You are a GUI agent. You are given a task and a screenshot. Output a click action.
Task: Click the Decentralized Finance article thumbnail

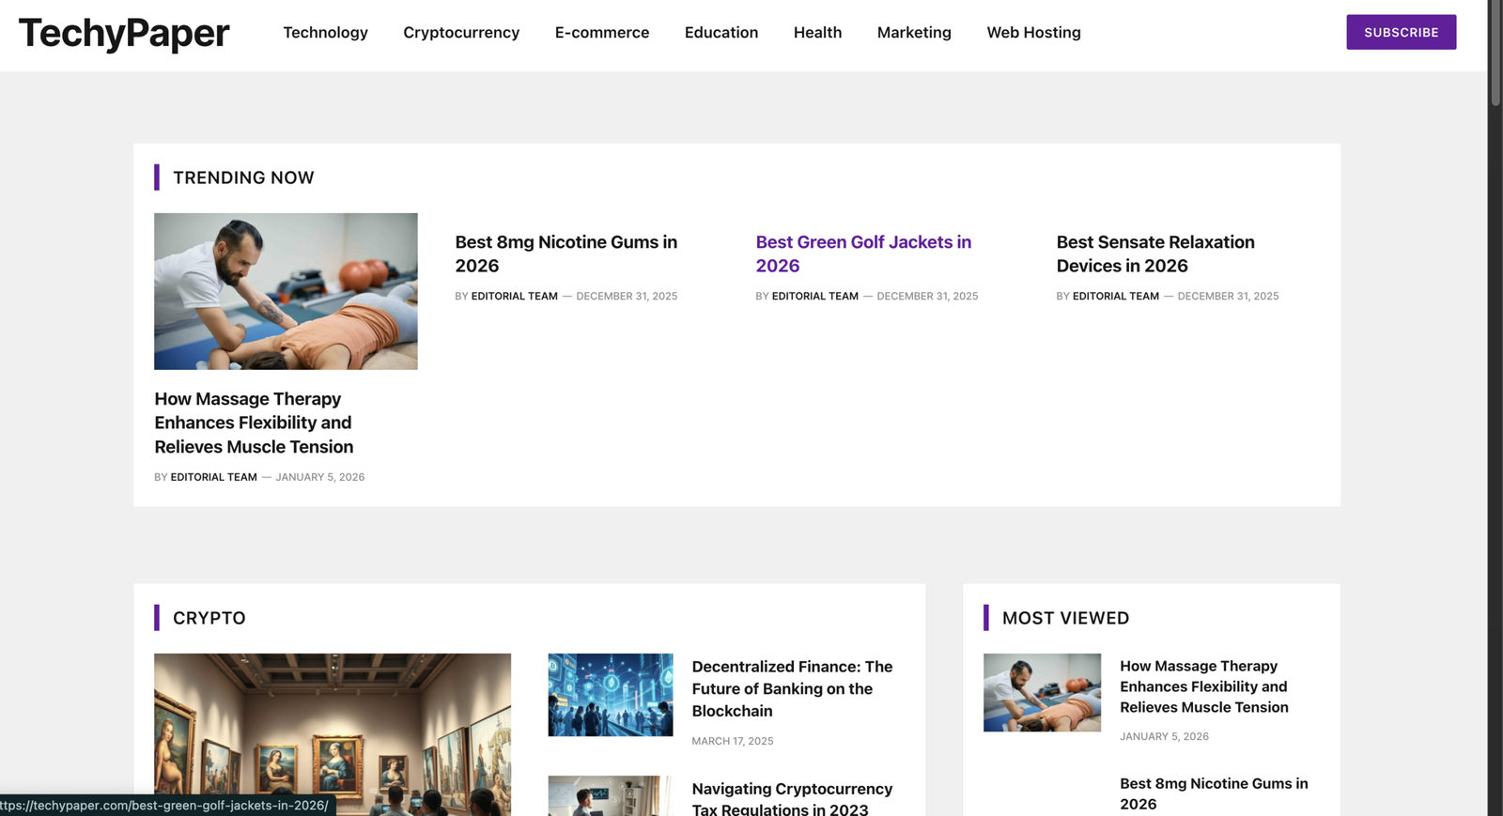[610, 695]
